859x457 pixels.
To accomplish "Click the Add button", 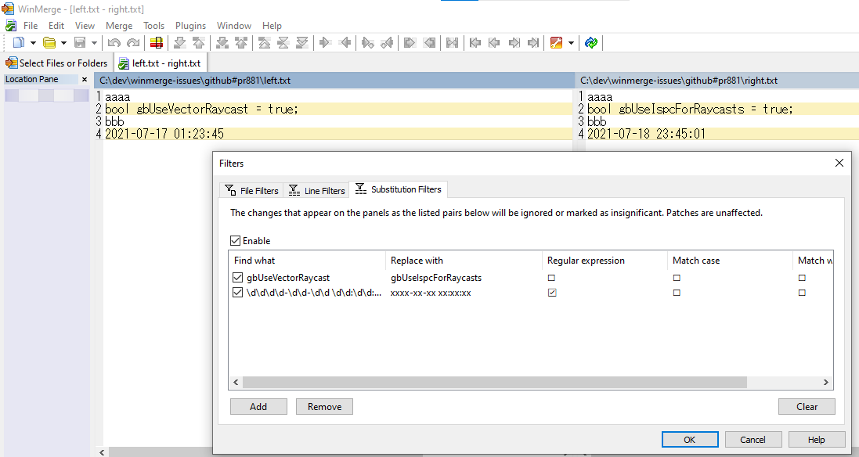I will pos(258,407).
